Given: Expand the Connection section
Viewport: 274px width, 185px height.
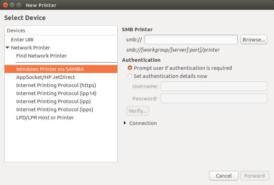Looking at the screenshot, I should (125, 123).
